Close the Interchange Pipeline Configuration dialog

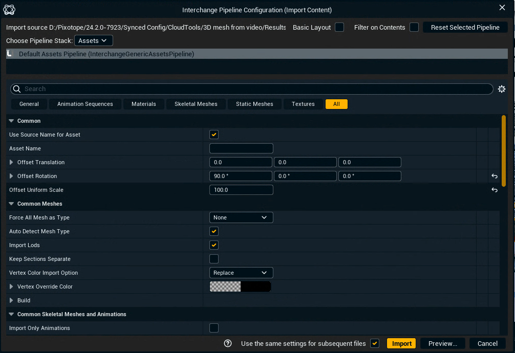502,8
